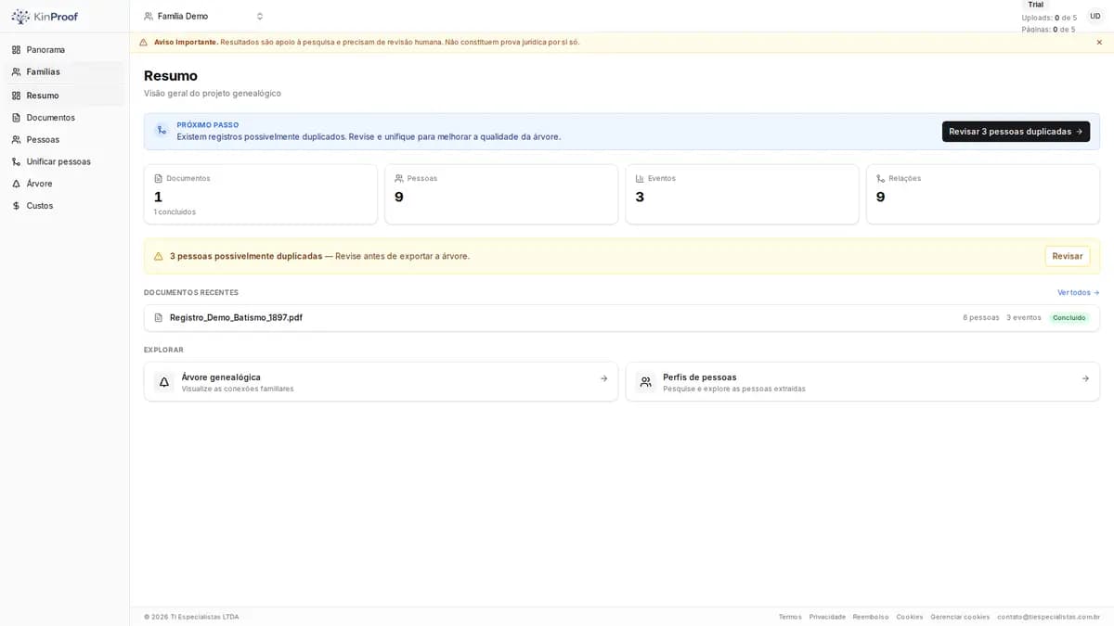Select Custos in the sidebar menu
1114x626 pixels.
[65, 206]
